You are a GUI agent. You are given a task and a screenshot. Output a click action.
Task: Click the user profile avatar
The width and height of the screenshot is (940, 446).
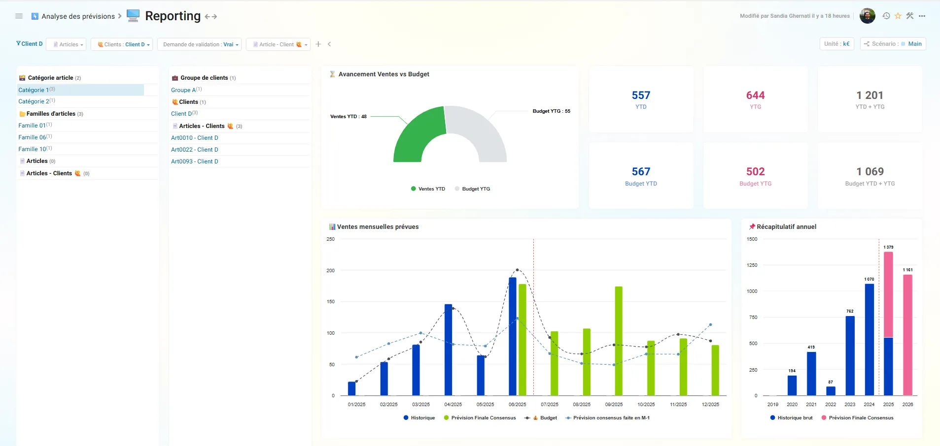(x=868, y=16)
